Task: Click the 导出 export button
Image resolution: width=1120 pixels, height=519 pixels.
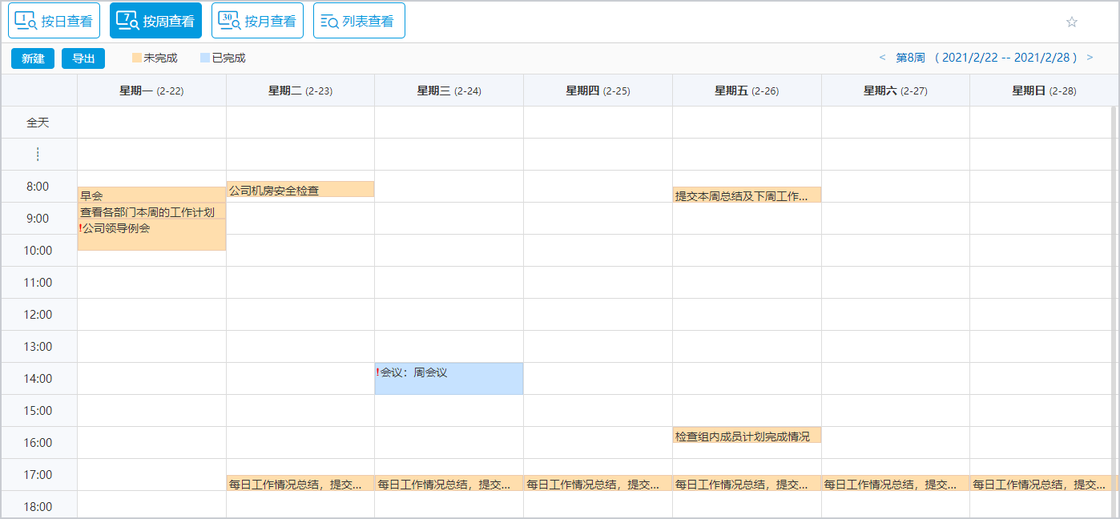Action: [83, 58]
